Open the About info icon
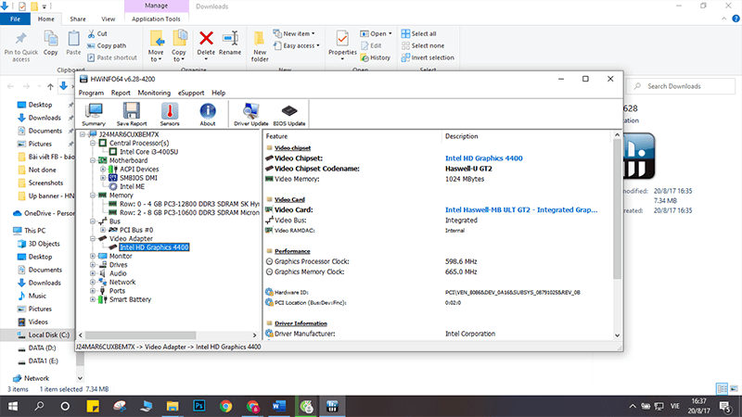This screenshot has height=417, width=742. click(x=207, y=114)
